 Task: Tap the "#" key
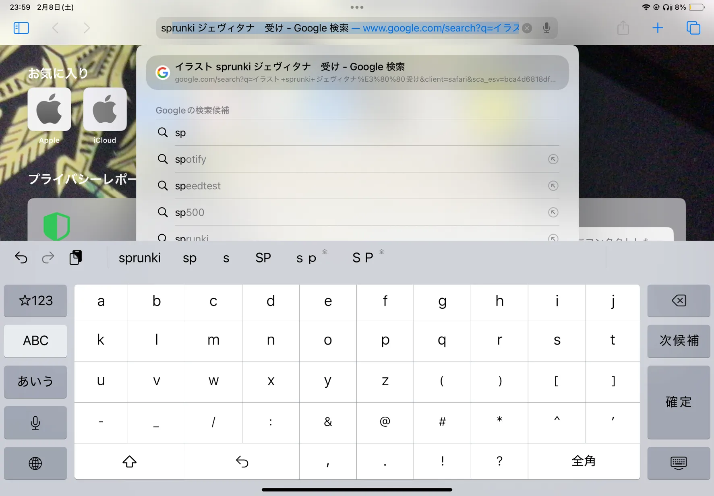point(442,423)
